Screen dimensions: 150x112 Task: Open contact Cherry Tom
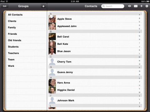coord(95,62)
